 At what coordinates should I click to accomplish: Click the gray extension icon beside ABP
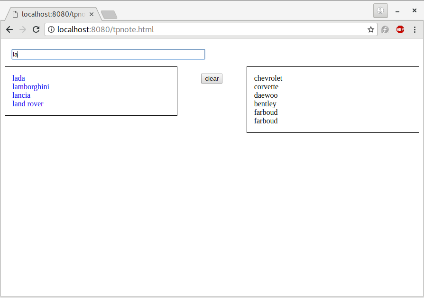pos(385,29)
